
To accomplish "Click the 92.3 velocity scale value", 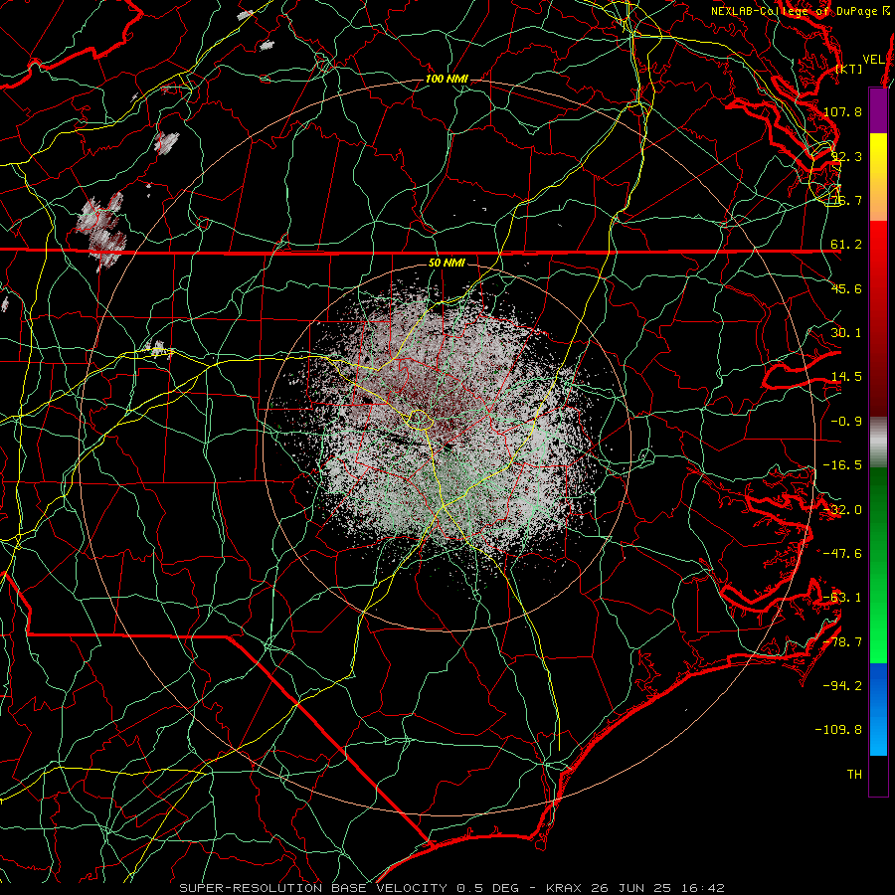I will (x=846, y=156).
